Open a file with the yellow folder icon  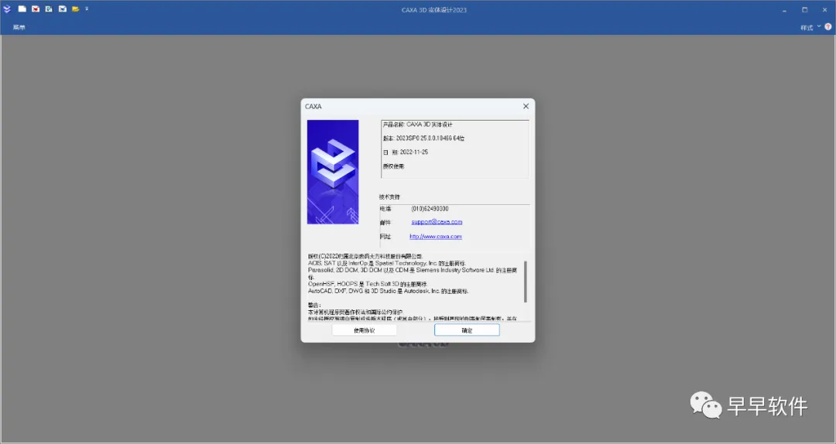pyautogui.click(x=76, y=9)
